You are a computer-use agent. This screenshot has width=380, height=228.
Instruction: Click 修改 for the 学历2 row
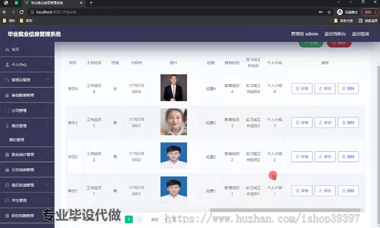click(325, 157)
